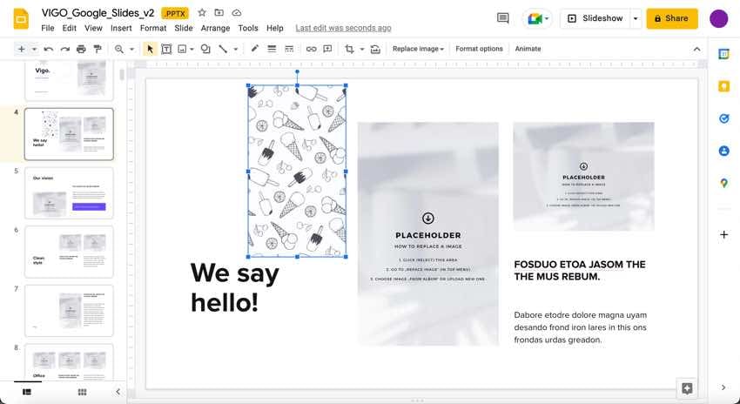
Task: Open the Arrange menu
Action: click(x=215, y=28)
